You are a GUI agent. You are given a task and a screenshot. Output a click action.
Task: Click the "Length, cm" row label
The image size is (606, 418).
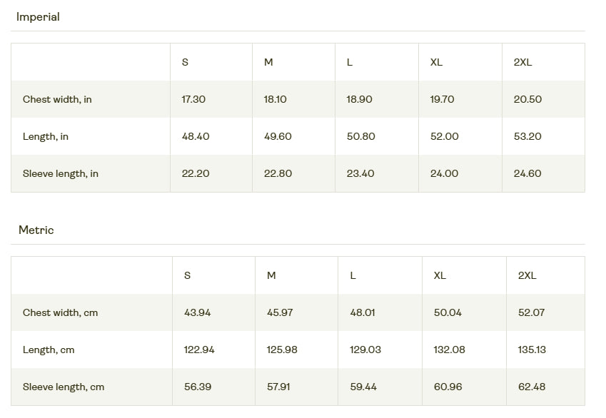[x=49, y=350]
